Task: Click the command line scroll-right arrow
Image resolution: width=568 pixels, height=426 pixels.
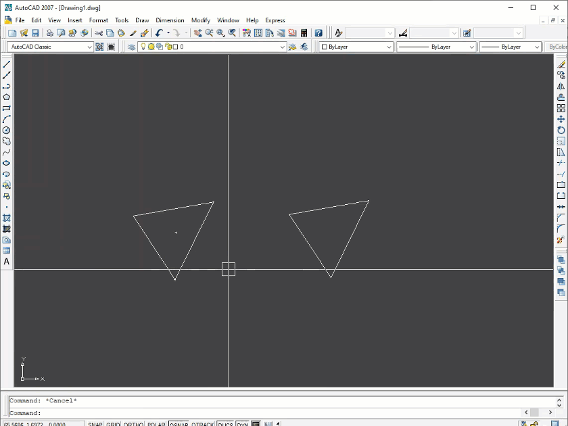Action: [x=550, y=412]
